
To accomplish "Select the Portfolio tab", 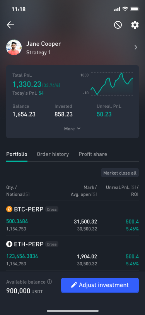I will [17, 154].
